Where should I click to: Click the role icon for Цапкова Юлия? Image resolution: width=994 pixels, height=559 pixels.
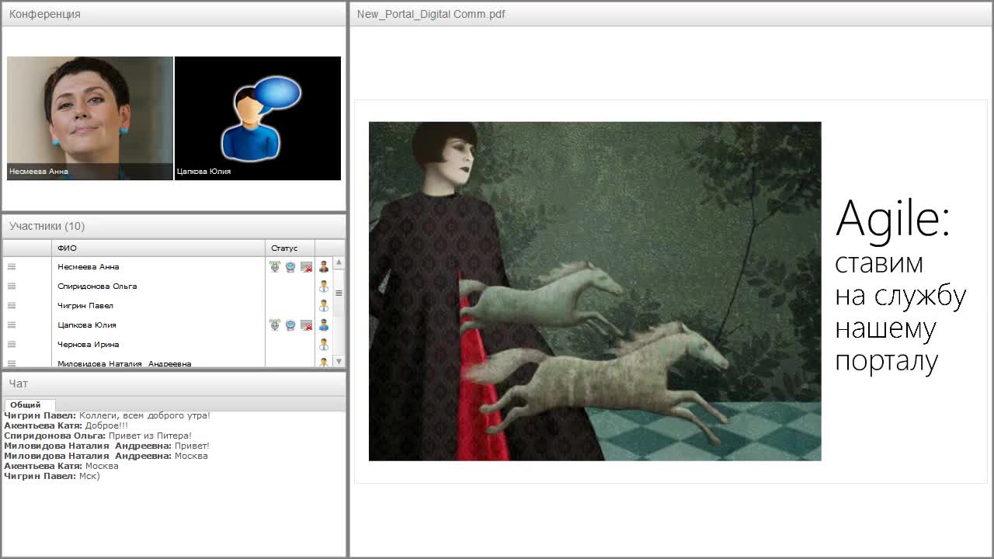(x=324, y=325)
